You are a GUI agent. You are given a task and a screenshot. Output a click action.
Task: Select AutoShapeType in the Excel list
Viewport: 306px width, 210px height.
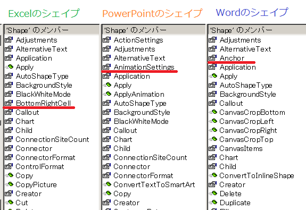42,76
